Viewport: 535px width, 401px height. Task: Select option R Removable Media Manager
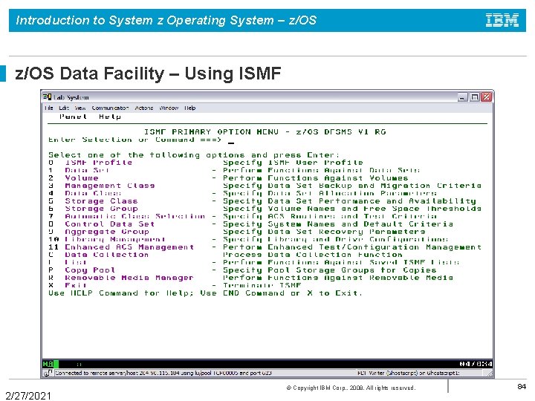(x=121, y=278)
